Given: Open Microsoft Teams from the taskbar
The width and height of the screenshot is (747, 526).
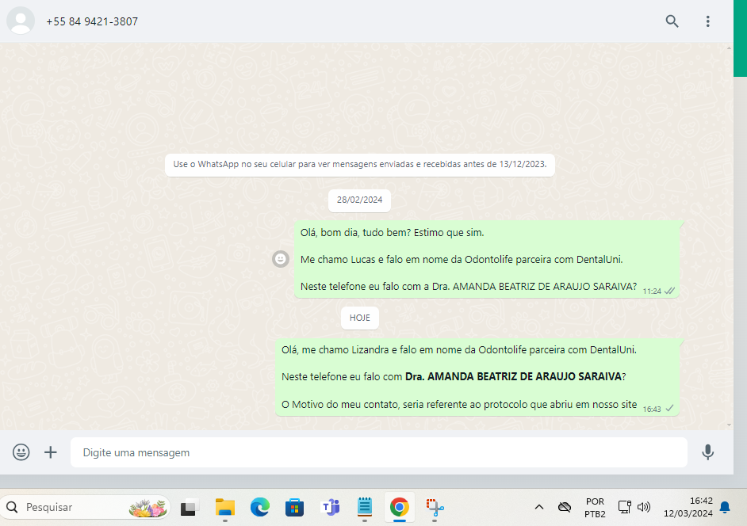Looking at the screenshot, I should (x=330, y=508).
